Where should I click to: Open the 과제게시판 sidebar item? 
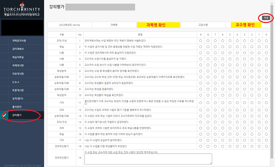point(18,65)
